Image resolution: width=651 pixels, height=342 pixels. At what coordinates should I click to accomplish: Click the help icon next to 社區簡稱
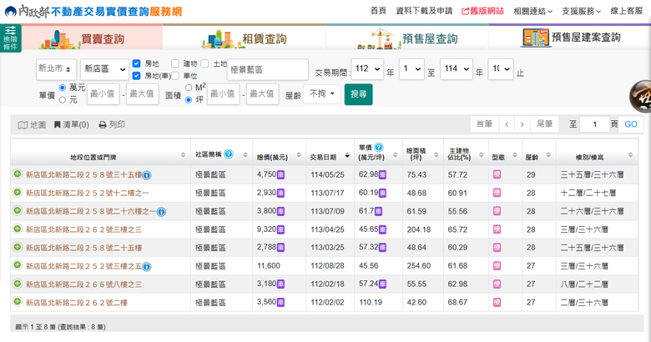(228, 154)
